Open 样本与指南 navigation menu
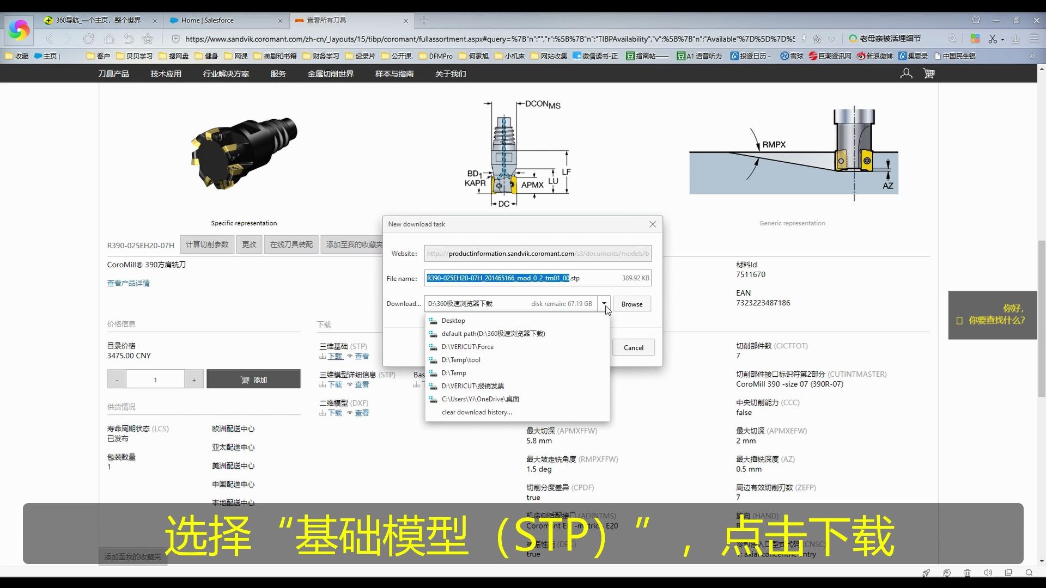 coord(394,73)
